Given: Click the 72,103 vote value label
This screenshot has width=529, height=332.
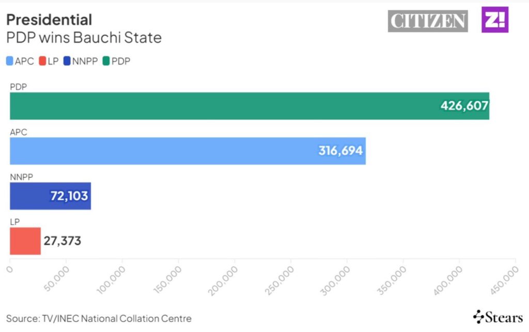Looking at the screenshot, I should point(69,196).
